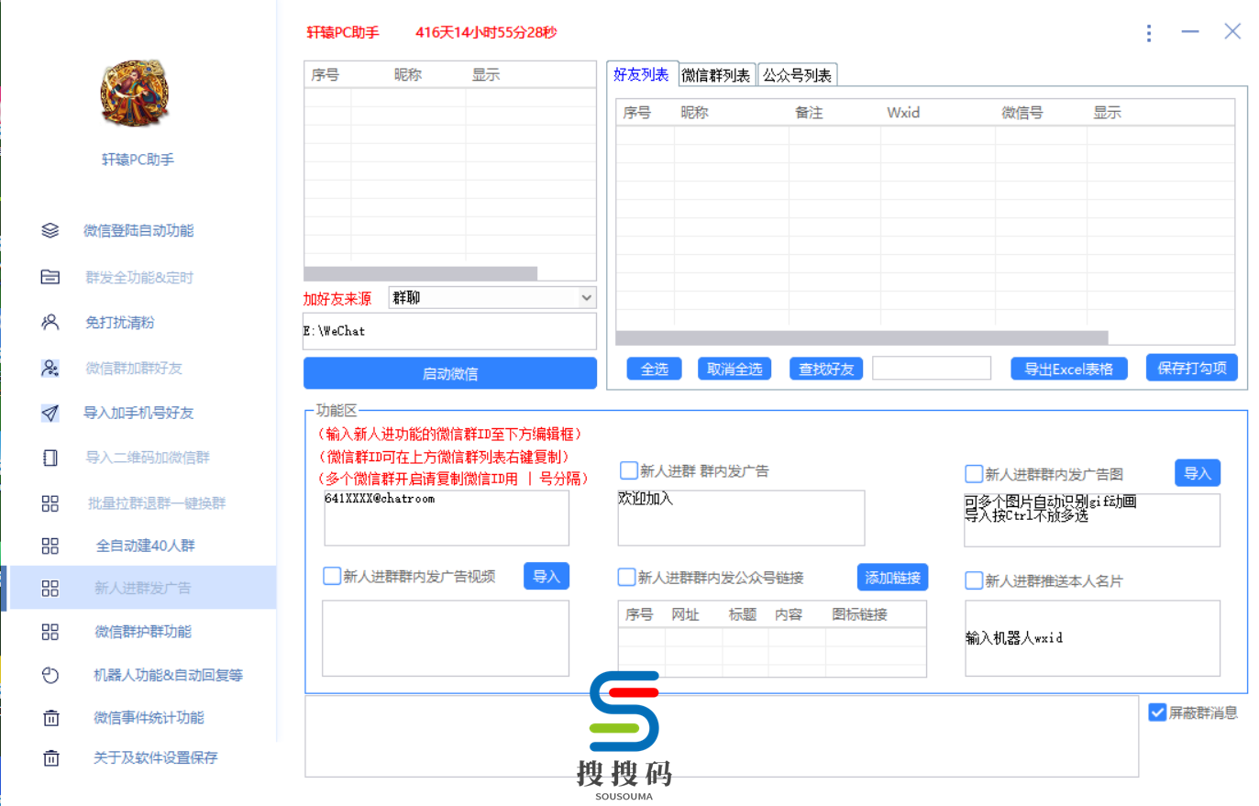The width and height of the screenshot is (1259, 806).
Task: Open 全自动建40人群 sidebar item
Action: point(146,546)
